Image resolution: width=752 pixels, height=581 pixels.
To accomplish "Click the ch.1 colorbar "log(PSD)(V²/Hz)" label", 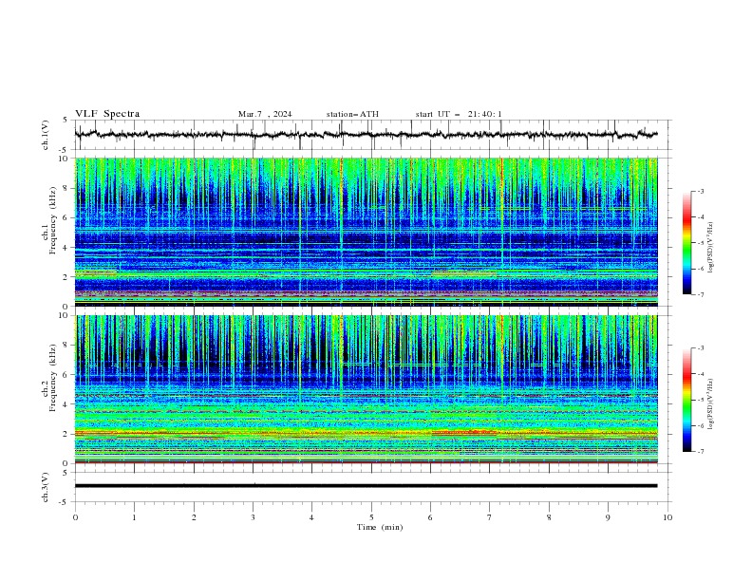I will [x=711, y=248].
